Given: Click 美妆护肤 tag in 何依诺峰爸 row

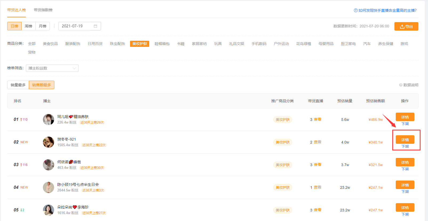Looking at the screenshot, I should 283,165.
